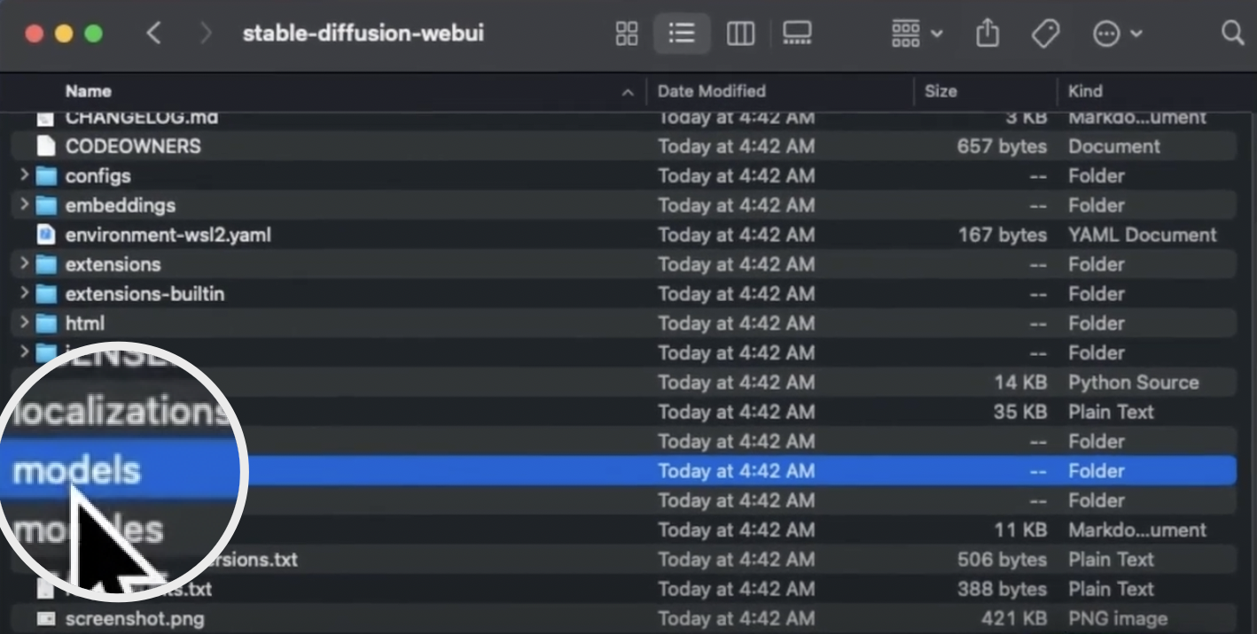Expand the configs folder
The height and width of the screenshot is (634, 1257).
click(x=24, y=175)
